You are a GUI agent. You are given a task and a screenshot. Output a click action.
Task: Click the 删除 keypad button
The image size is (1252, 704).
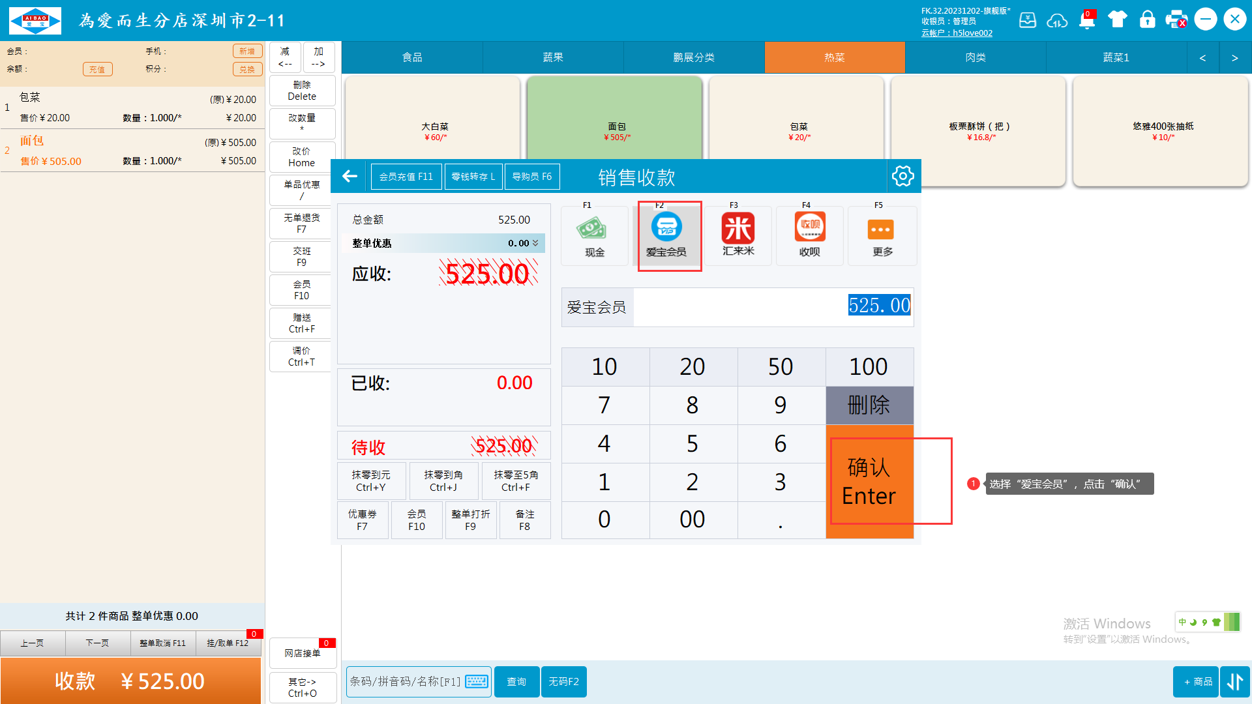coord(869,405)
